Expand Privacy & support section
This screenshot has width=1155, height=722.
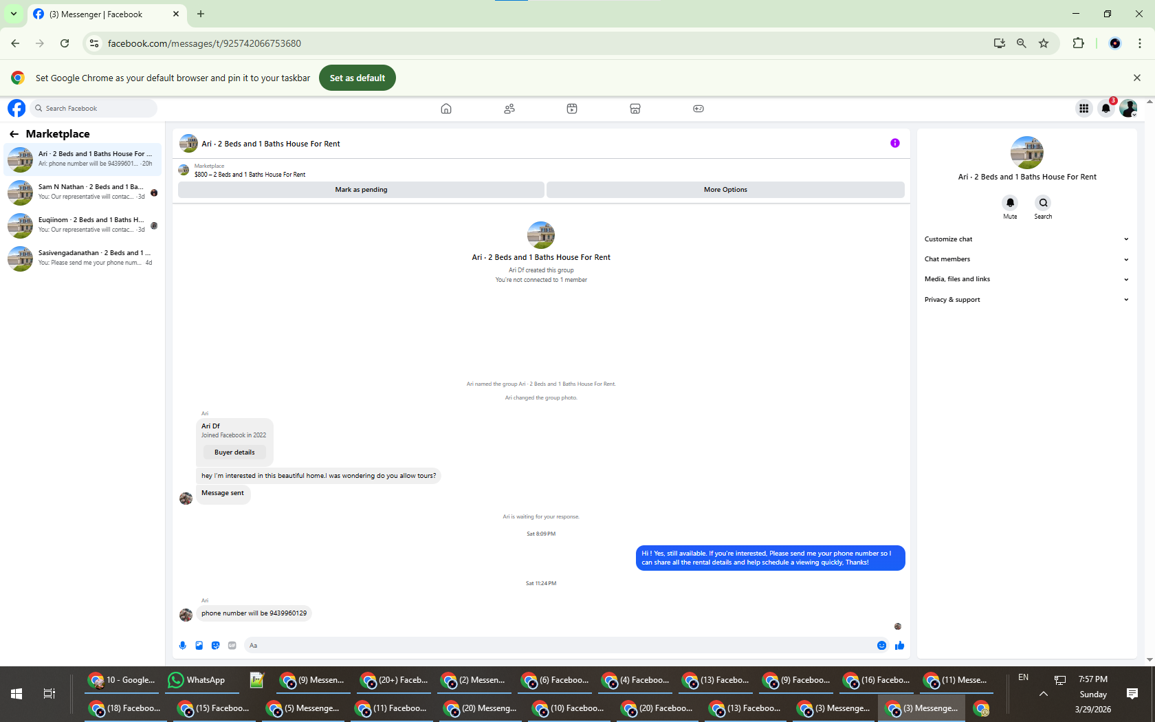point(1026,300)
